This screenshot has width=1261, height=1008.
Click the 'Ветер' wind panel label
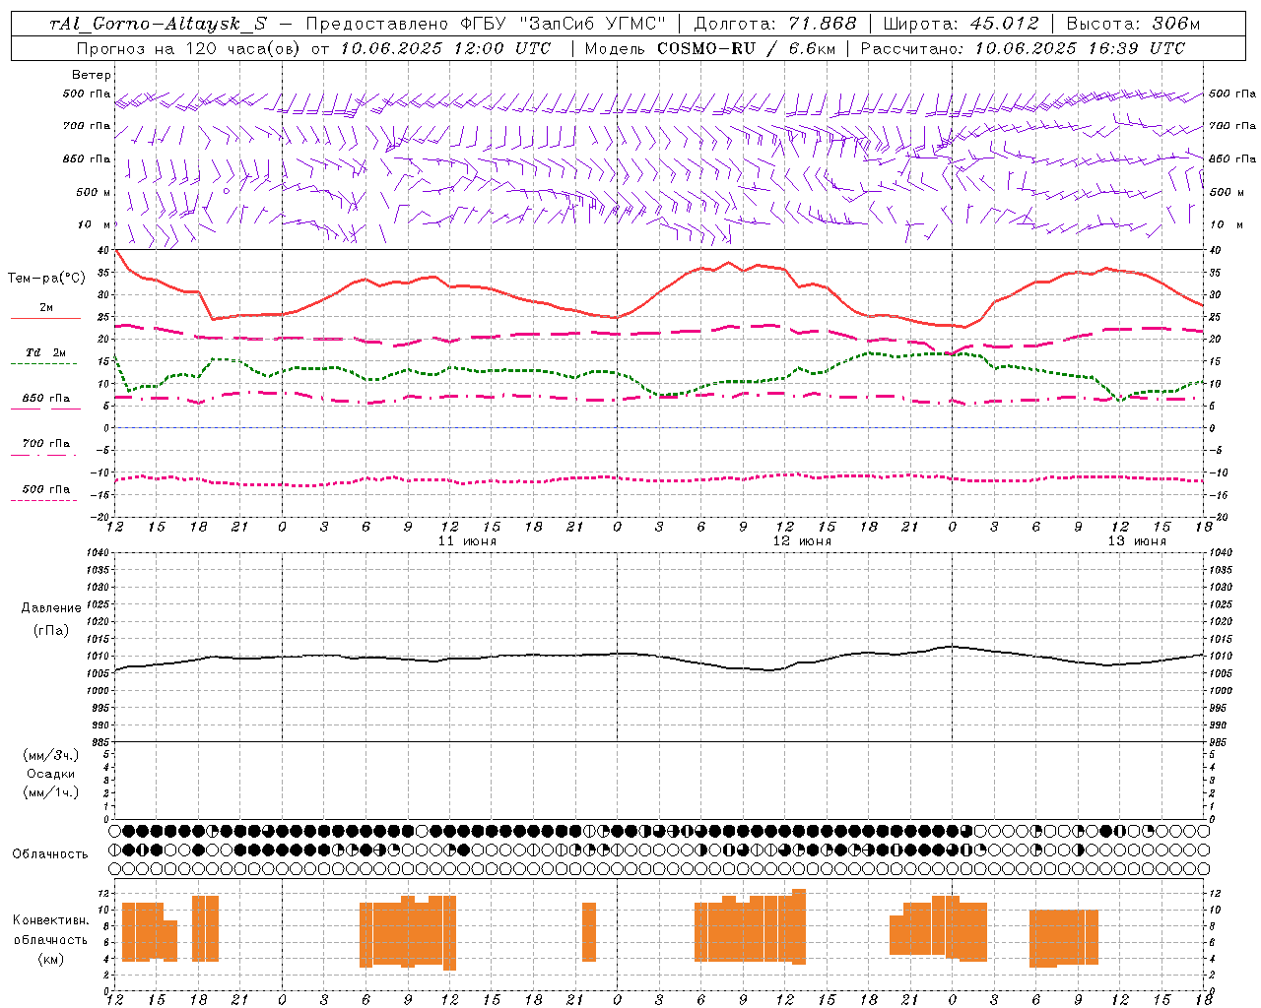click(92, 75)
